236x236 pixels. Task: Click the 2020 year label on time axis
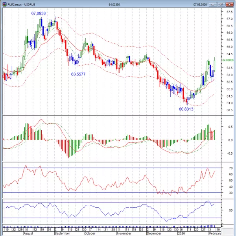click(181, 233)
